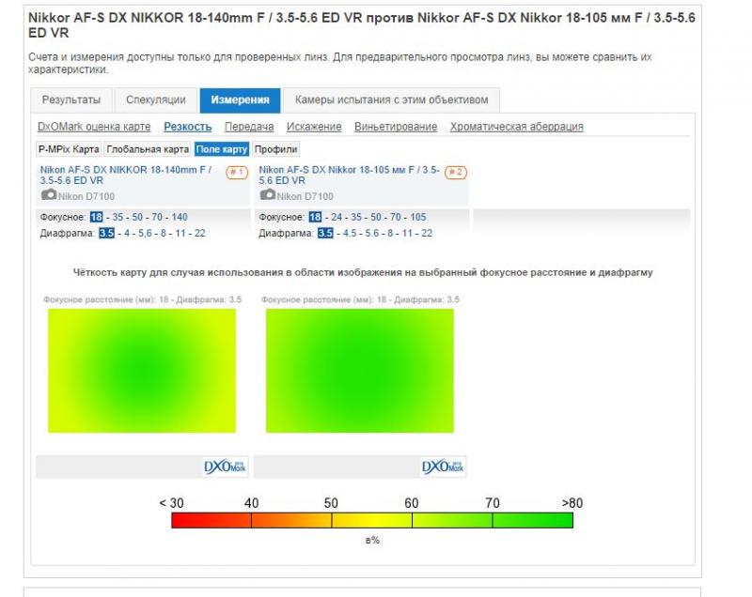Open the Спекуляции tab
Screen dimensions: 752x597
pyautogui.click(x=156, y=100)
